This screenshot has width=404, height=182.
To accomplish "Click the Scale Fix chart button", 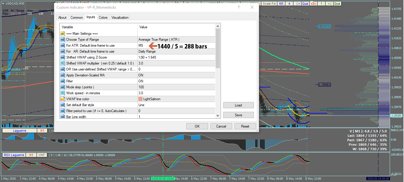I will click(x=269, y=4).
